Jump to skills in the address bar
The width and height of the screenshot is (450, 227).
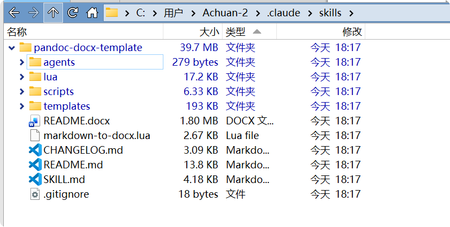(x=330, y=13)
